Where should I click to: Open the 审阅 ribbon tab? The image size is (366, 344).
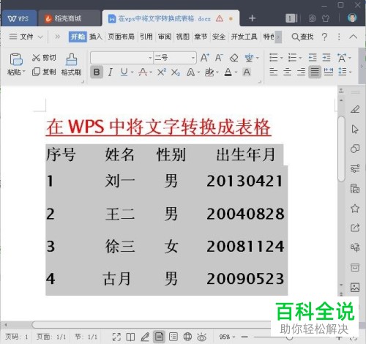(x=165, y=37)
